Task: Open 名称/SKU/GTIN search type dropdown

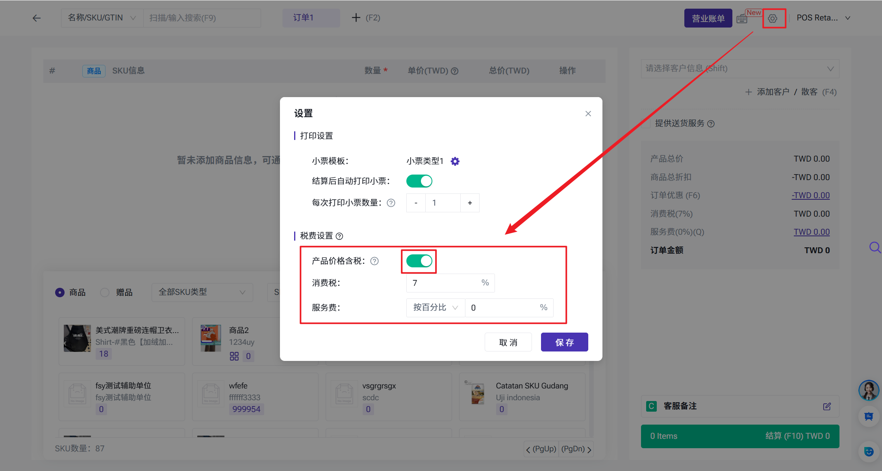Action: point(102,18)
